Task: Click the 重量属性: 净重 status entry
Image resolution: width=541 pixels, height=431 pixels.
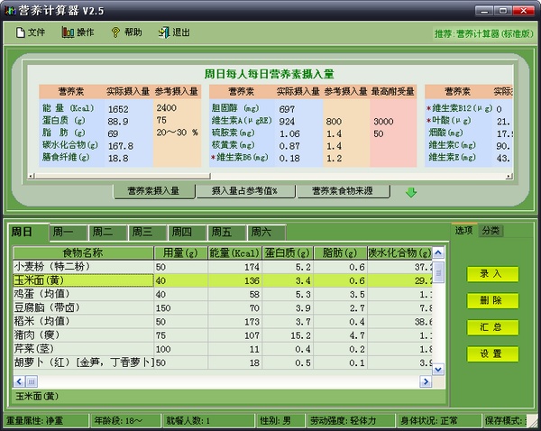Action: point(46,421)
